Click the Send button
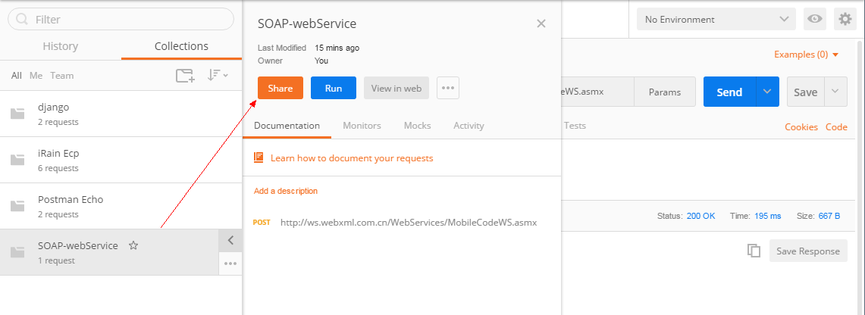 (729, 92)
